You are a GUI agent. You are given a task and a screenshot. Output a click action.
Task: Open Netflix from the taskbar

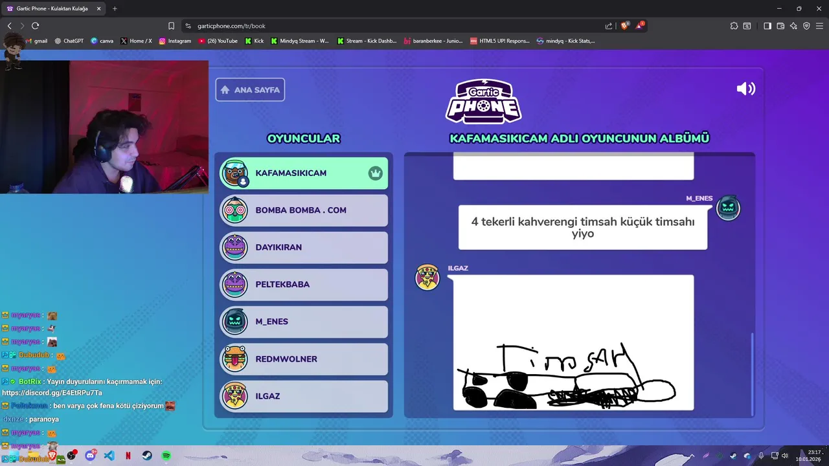coord(128,456)
